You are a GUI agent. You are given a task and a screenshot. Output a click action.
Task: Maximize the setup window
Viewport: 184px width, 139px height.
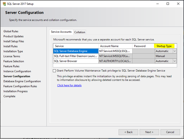168,4
